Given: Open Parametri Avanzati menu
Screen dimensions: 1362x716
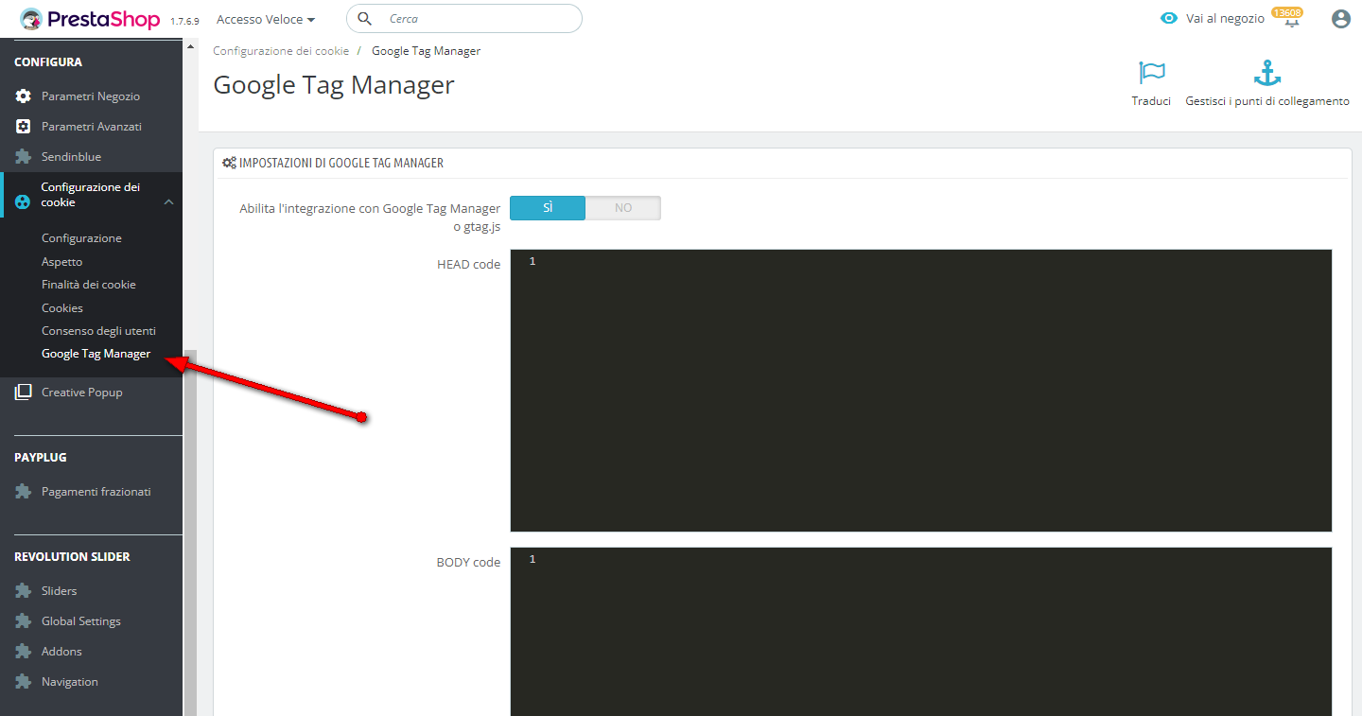Looking at the screenshot, I should [91, 127].
